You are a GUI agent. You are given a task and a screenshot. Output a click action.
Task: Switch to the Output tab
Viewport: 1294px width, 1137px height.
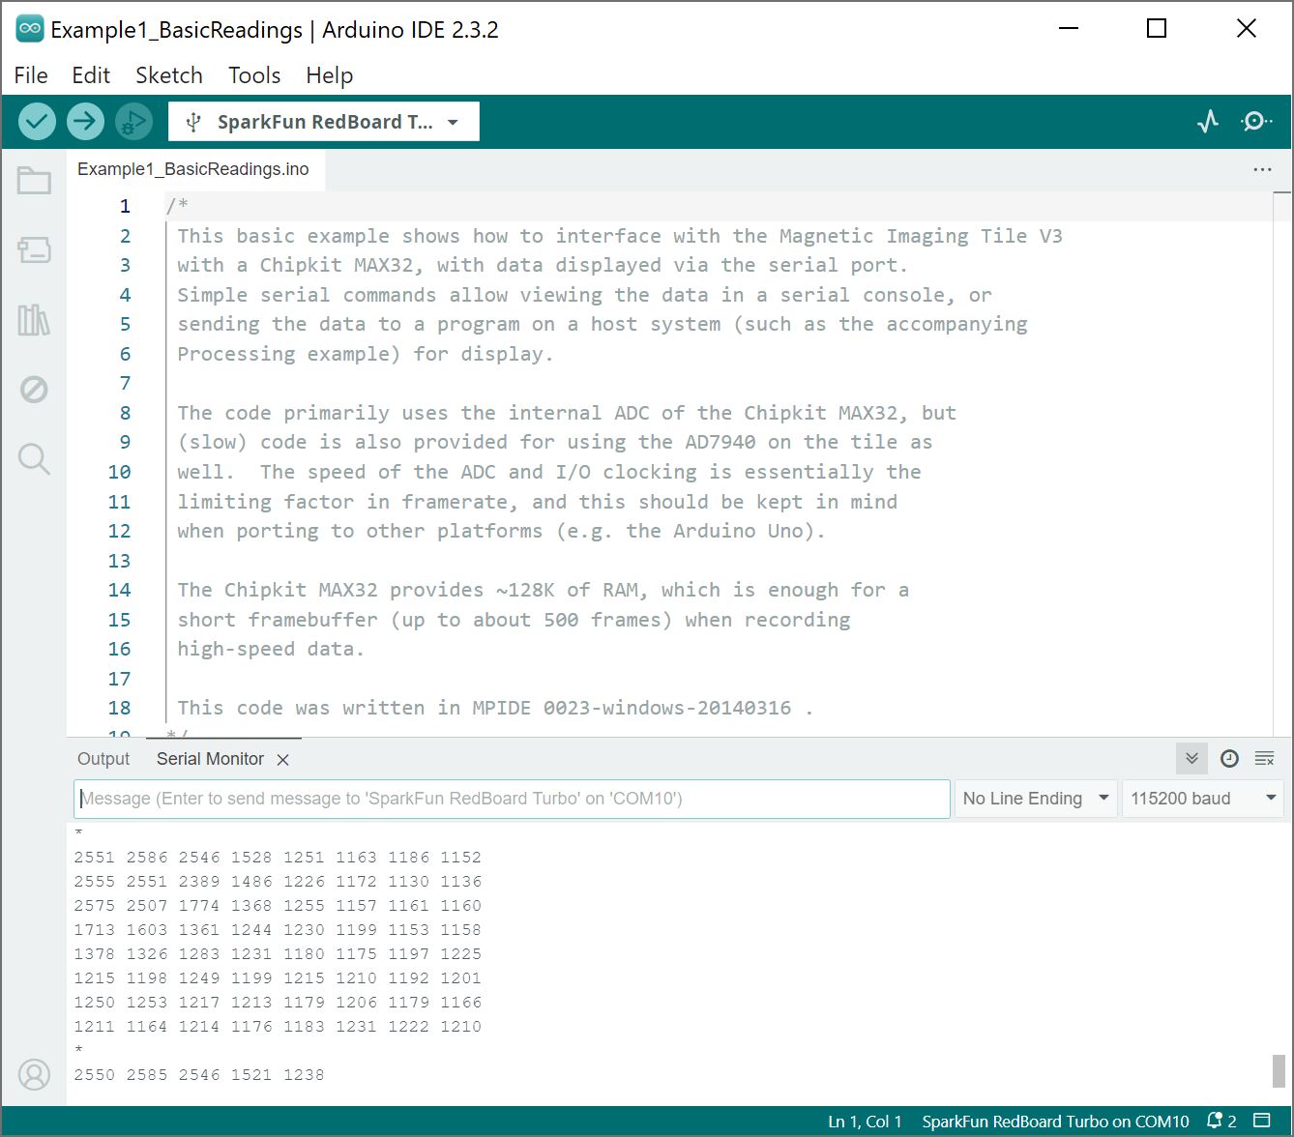[x=103, y=759]
